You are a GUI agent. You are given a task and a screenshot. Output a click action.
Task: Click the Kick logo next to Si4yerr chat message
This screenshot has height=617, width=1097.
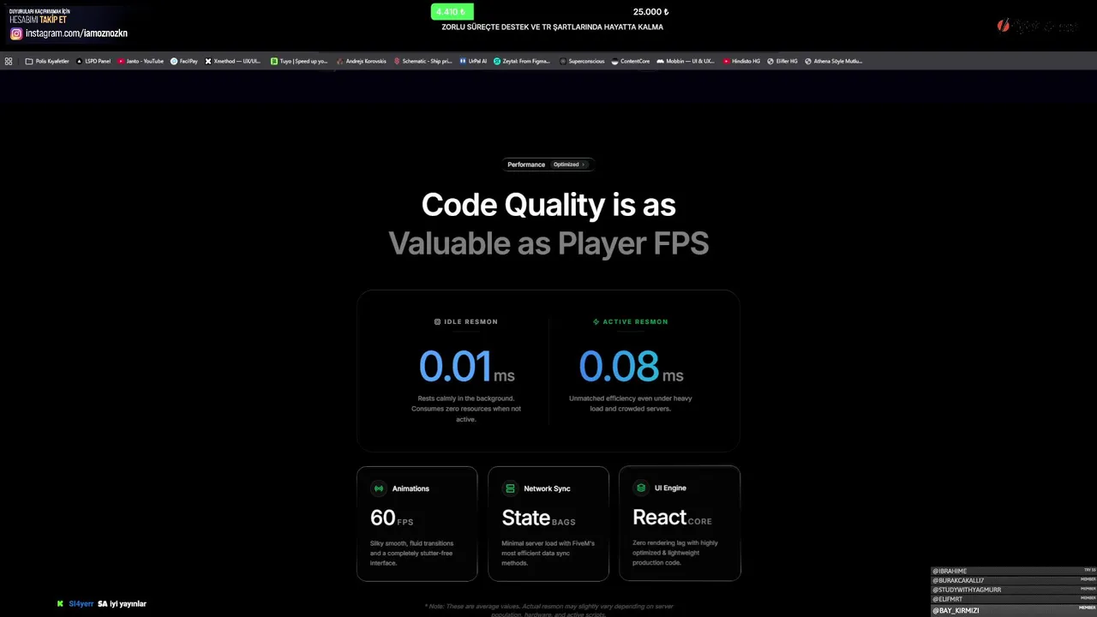point(60,604)
